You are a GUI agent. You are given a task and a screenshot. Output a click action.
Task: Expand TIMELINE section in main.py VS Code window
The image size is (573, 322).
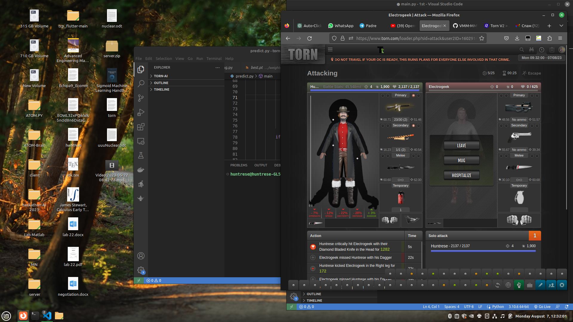(339, 301)
